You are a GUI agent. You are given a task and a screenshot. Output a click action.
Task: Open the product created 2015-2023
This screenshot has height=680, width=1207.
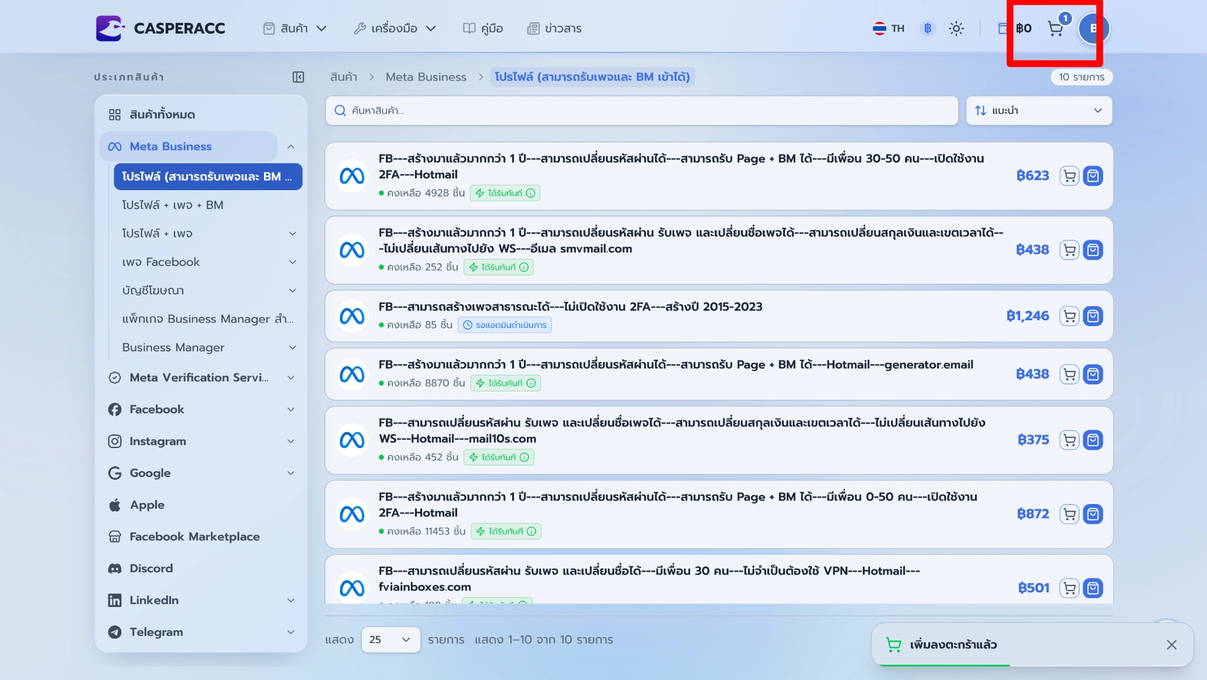pyautogui.click(x=570, y=307)
